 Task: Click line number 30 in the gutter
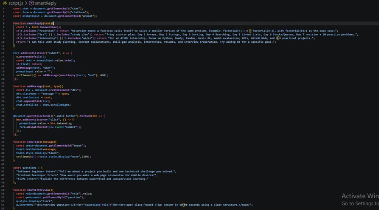click(3, 116)
